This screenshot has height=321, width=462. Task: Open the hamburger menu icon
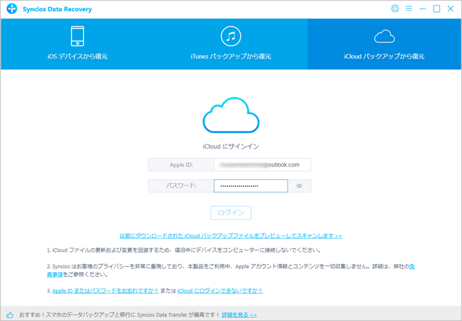409,9
